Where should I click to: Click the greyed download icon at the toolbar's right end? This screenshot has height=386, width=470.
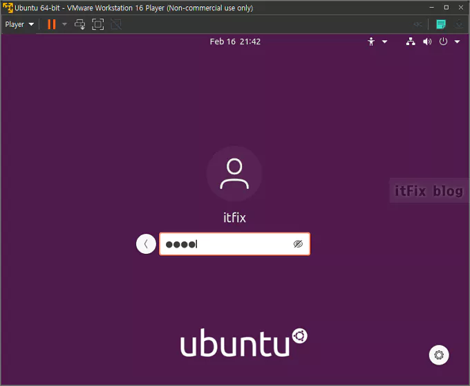click(459, 24)
